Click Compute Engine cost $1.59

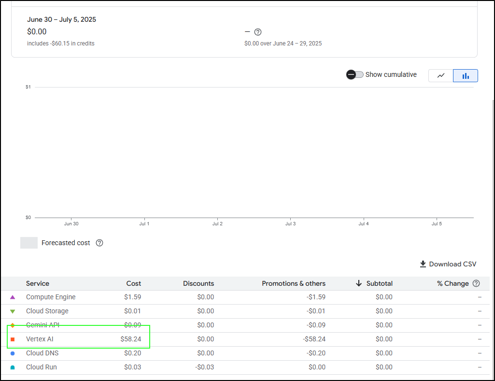[133, 297]
